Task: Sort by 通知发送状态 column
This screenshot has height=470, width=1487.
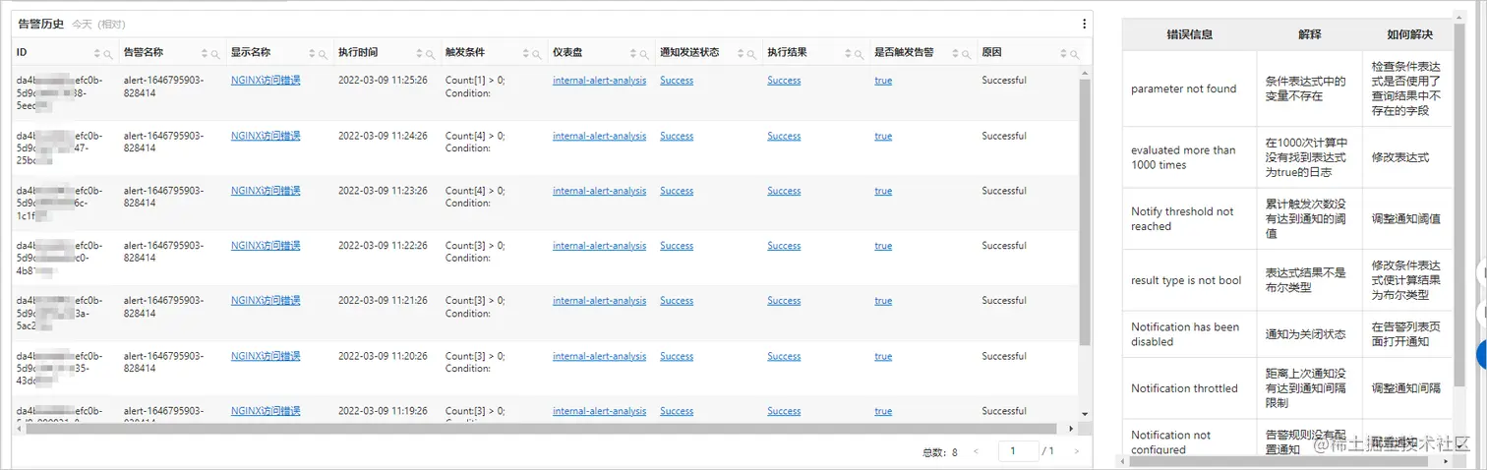Action: click(x=741, y=53)
